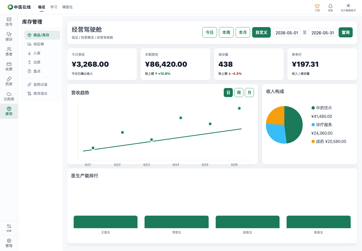Open 商品/库存 in inventory menu

(42, 35)
